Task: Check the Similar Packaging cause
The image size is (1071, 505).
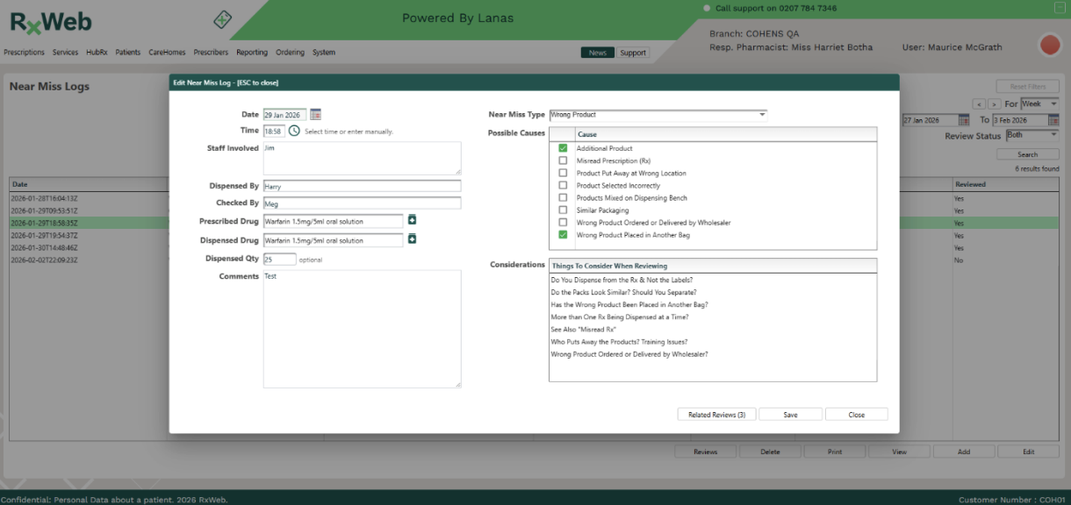Action: pos(563,210)
